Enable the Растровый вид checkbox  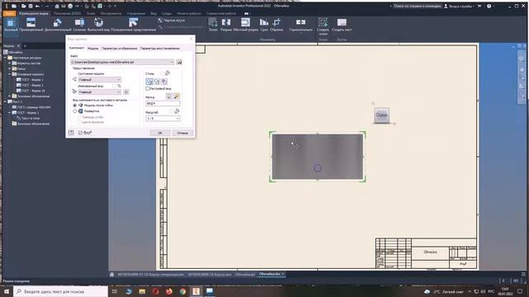(147, 88)
